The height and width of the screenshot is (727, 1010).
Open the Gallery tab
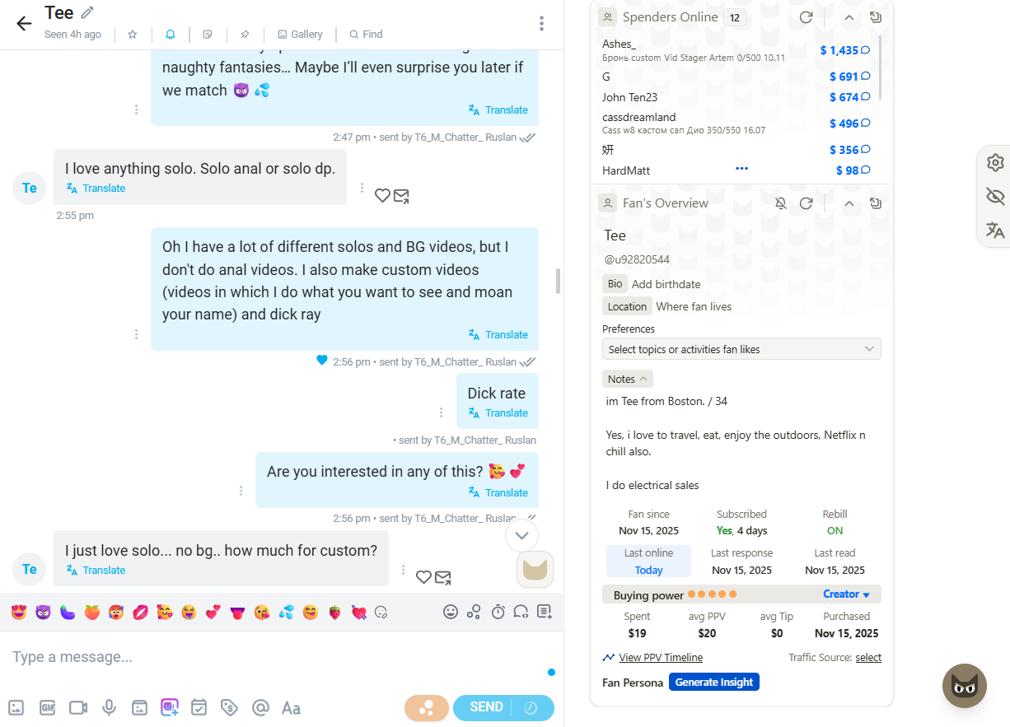(300, 35)
